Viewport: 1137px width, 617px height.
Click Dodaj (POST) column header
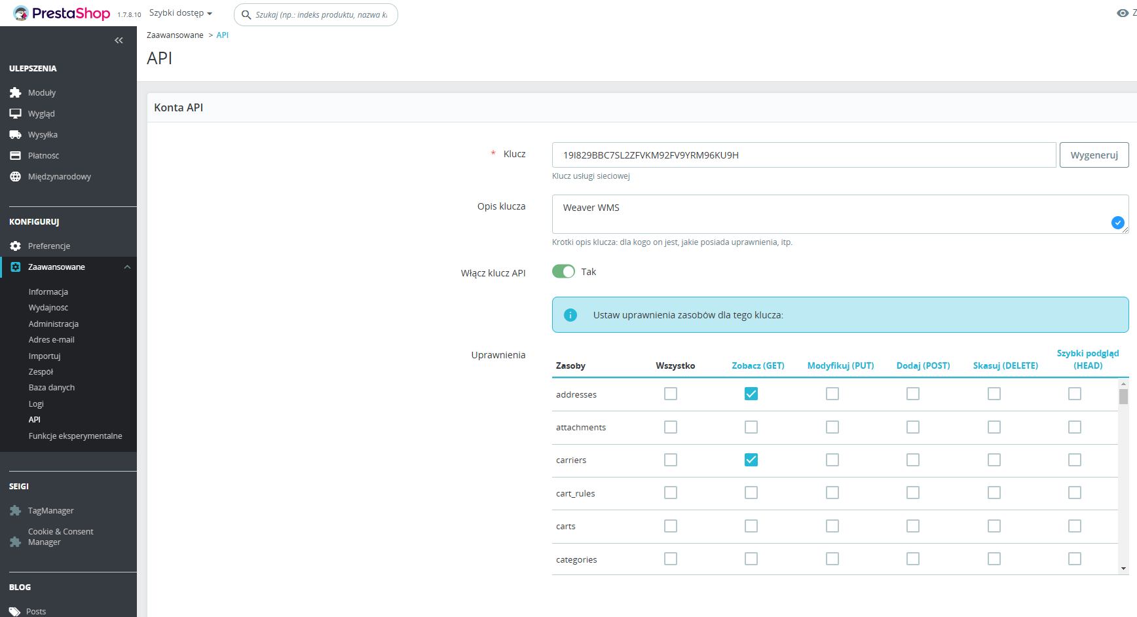tap(923, 365)
